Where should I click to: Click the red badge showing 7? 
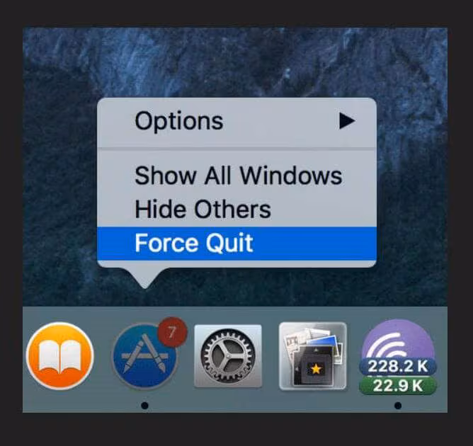pos(172,332)
